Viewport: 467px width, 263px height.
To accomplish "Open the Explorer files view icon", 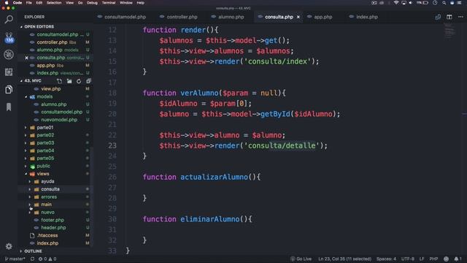I will point(9,89).
